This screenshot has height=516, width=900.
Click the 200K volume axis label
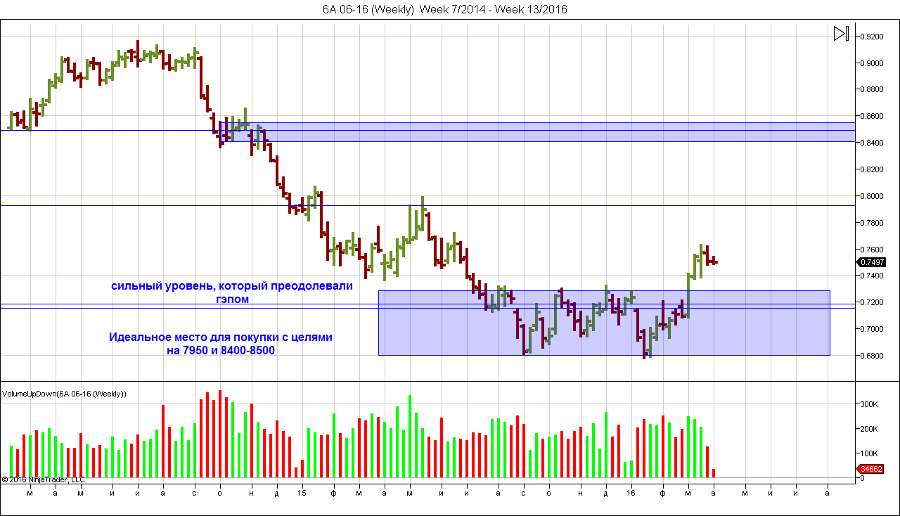(869, 429)
